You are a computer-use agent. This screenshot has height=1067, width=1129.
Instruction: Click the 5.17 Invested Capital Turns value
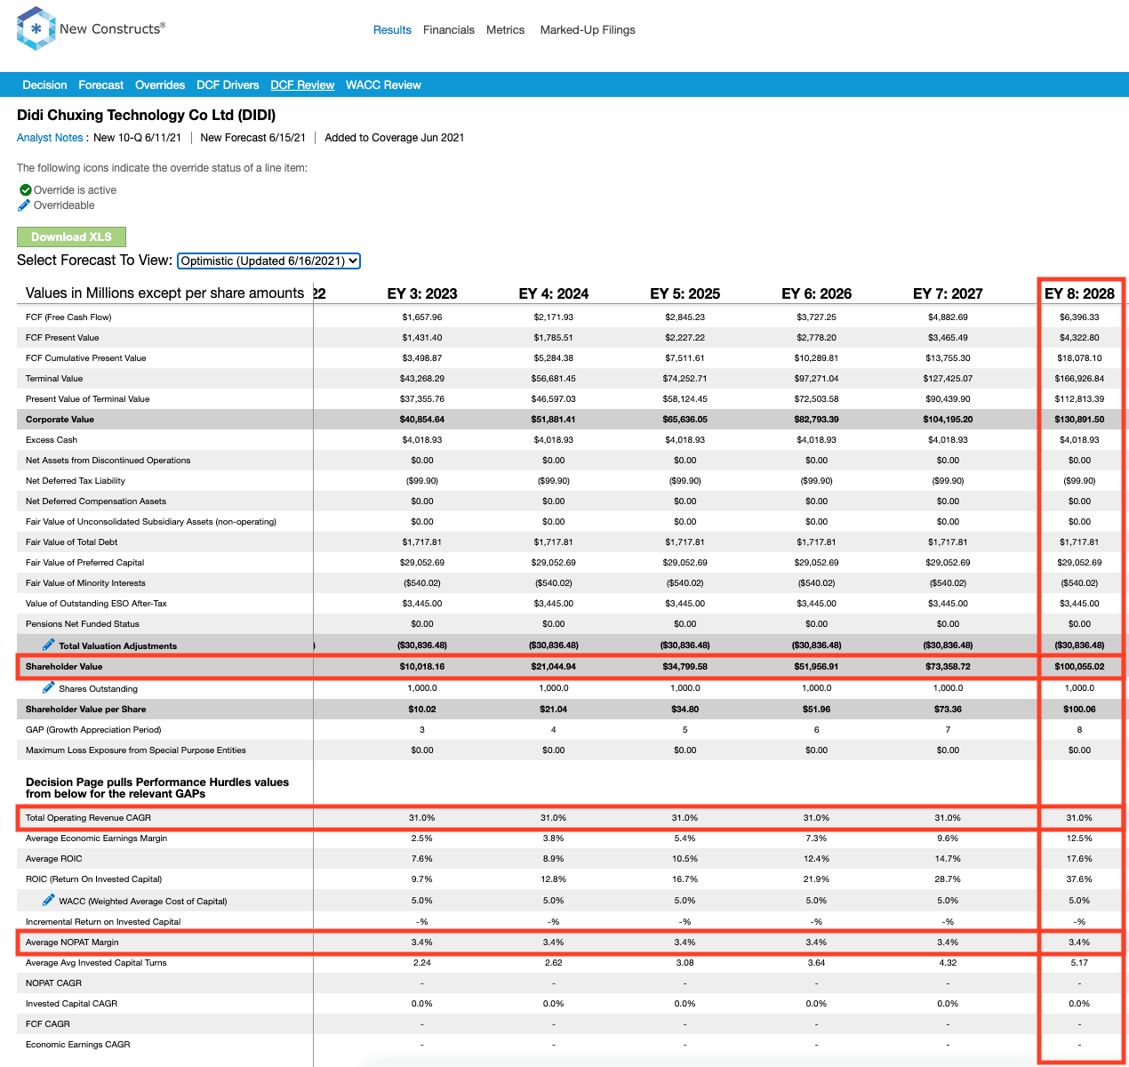coord(1079,963)
